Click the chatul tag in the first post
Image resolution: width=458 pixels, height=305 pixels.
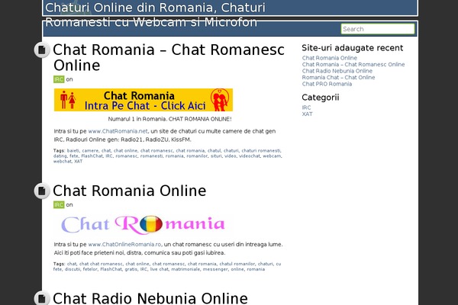click(214, 151)
